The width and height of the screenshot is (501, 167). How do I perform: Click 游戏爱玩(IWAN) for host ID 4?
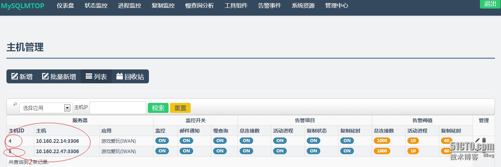[119, 141]
